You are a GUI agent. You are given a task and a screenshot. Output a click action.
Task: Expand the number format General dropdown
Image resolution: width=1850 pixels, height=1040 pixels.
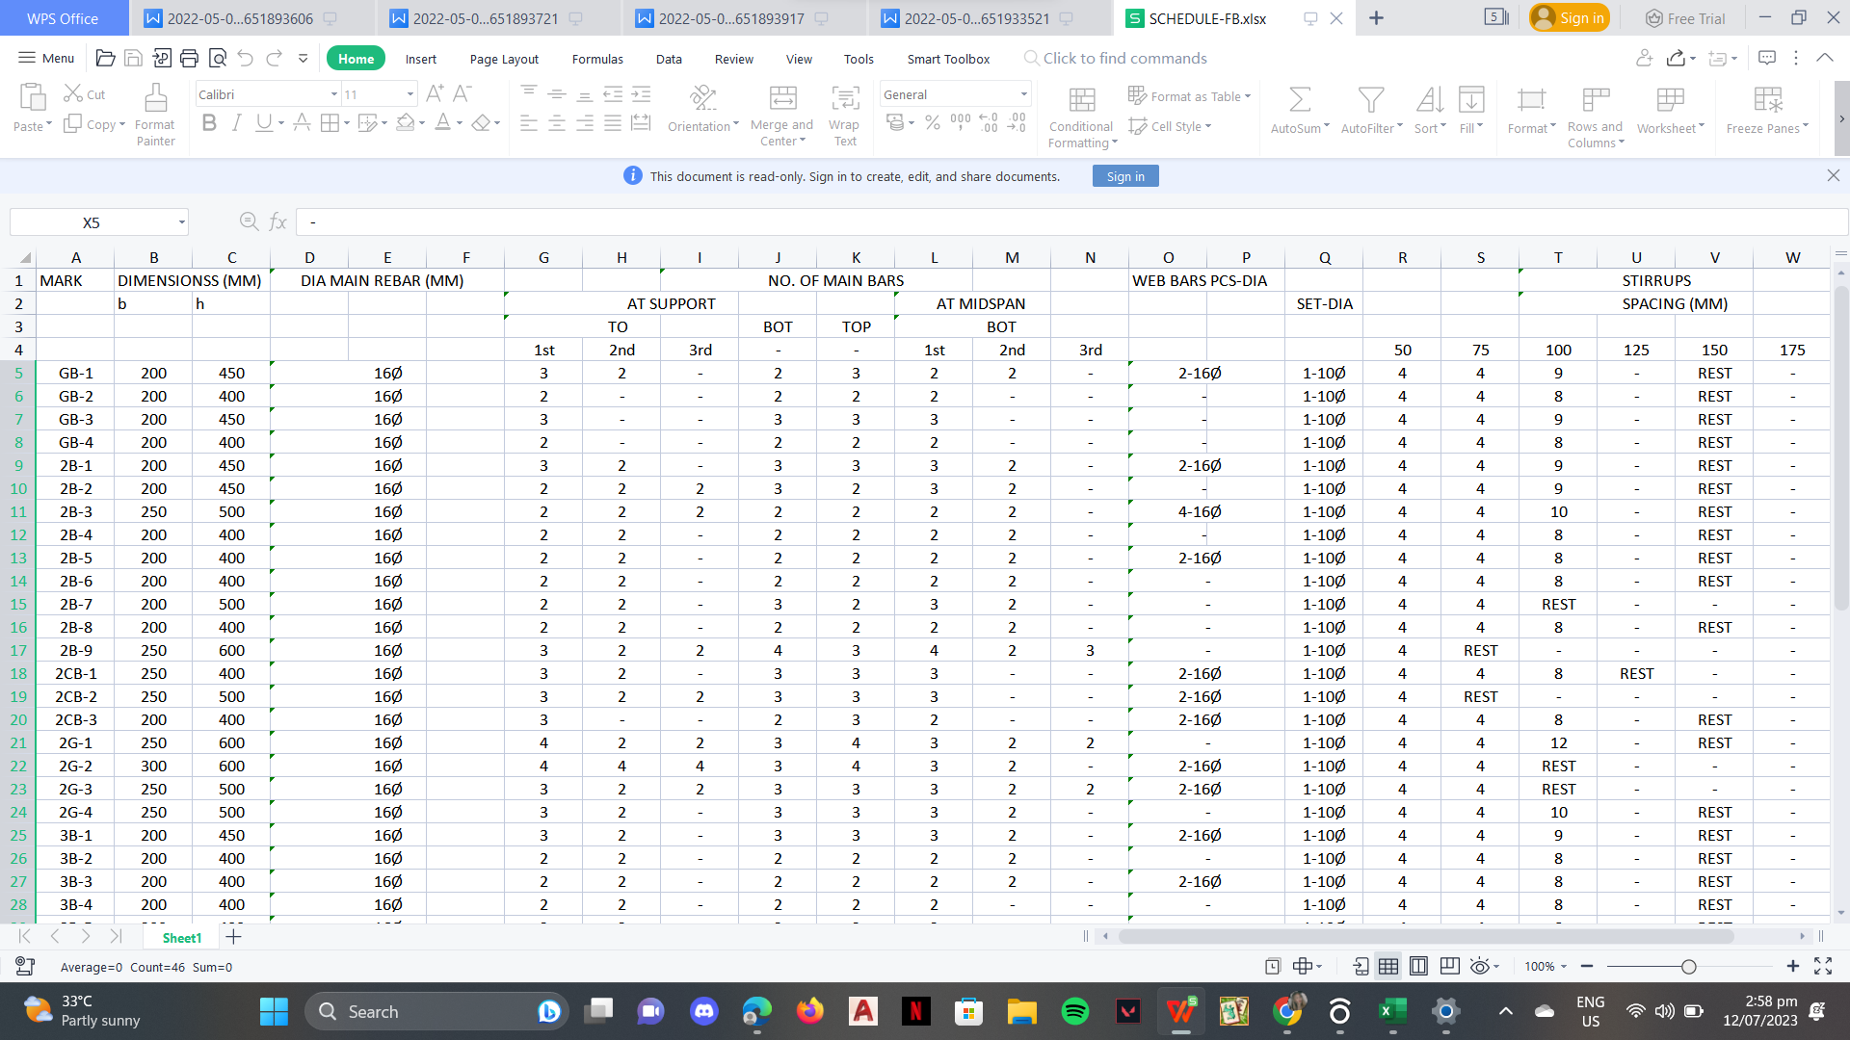1023,94
